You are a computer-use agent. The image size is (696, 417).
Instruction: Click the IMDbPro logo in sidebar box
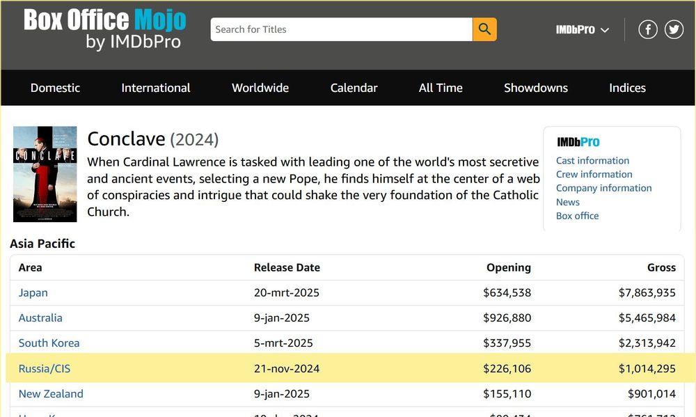point(578,142)
